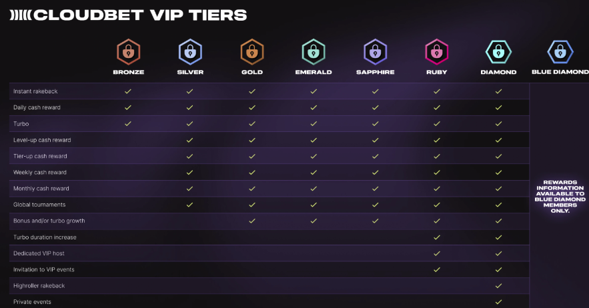Click the Silver tier lock badge
The image size is (589, 308).
click(190, 51)
